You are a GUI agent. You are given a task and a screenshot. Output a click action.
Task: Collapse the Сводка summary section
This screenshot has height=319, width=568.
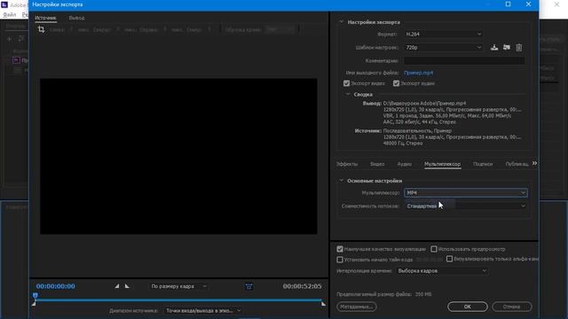348,94
